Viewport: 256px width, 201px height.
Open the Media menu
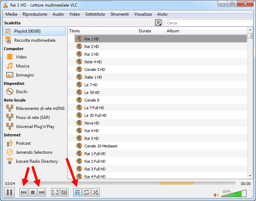[11, 14]
